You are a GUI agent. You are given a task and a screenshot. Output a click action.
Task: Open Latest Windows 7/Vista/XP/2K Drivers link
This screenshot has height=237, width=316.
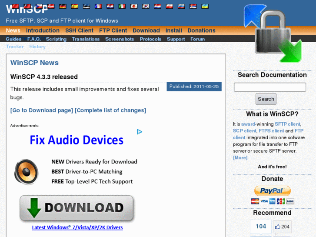click(77, 227)
